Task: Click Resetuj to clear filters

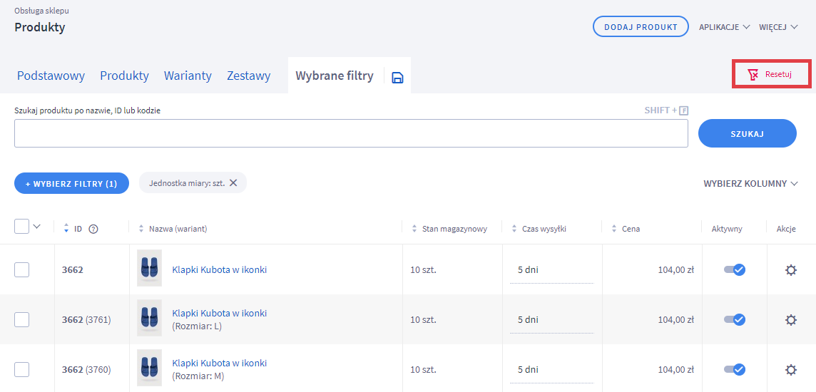Action: click(771, 74)
